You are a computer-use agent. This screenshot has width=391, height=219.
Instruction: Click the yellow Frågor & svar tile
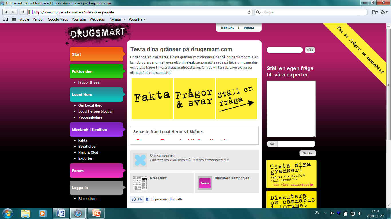(194, 98)
